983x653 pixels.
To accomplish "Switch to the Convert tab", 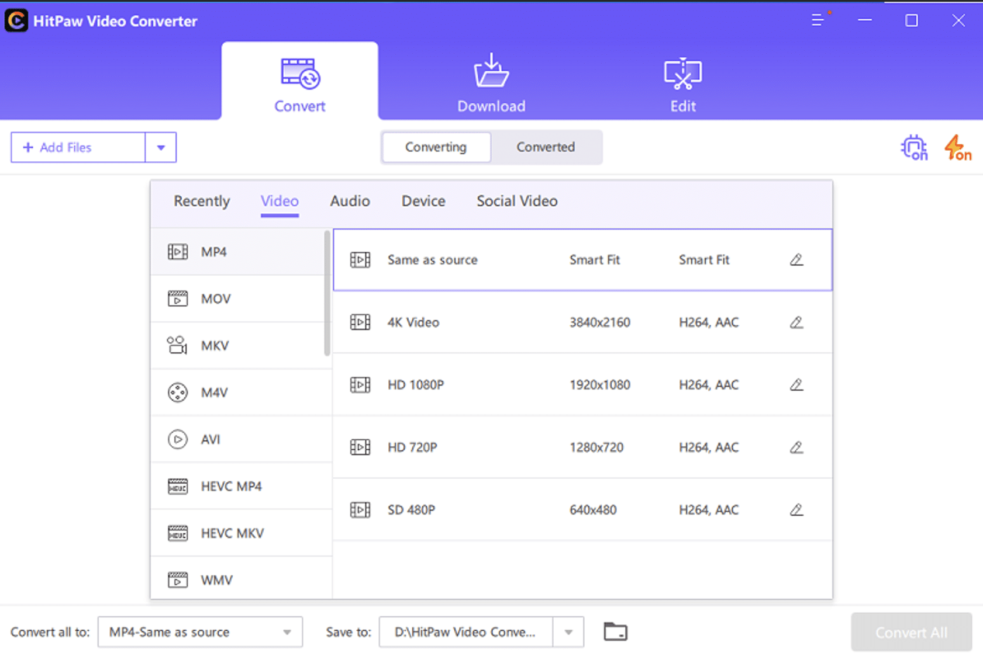I will click(299, 82).
